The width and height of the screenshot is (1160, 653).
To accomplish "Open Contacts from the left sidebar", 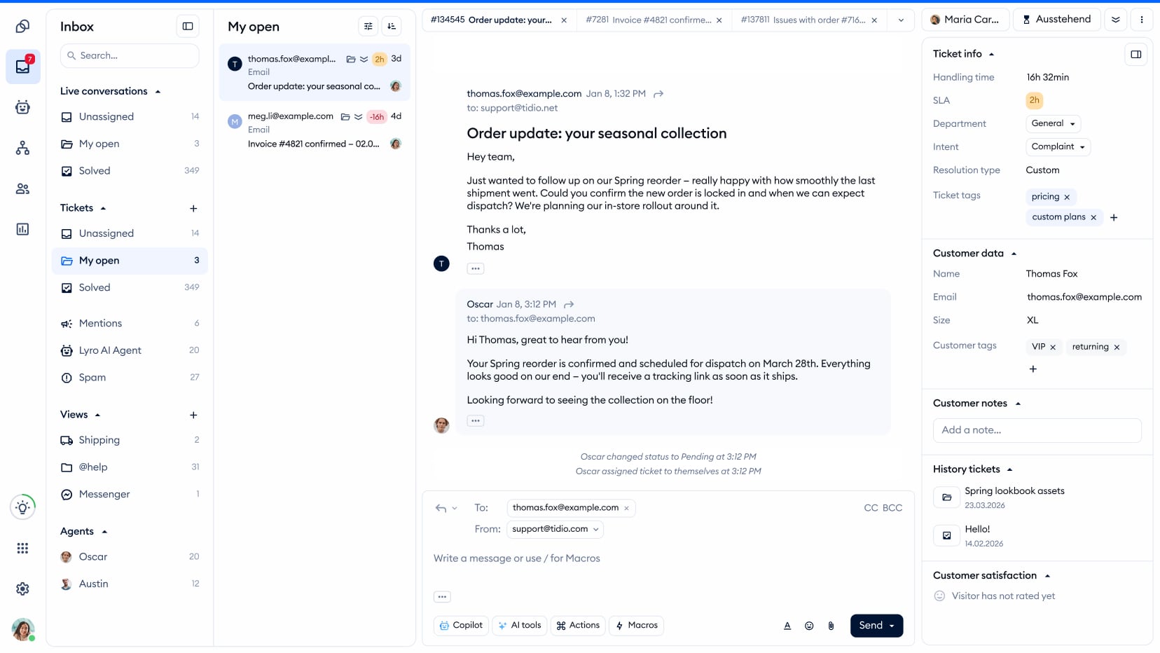I will click(x=23, y=188).
